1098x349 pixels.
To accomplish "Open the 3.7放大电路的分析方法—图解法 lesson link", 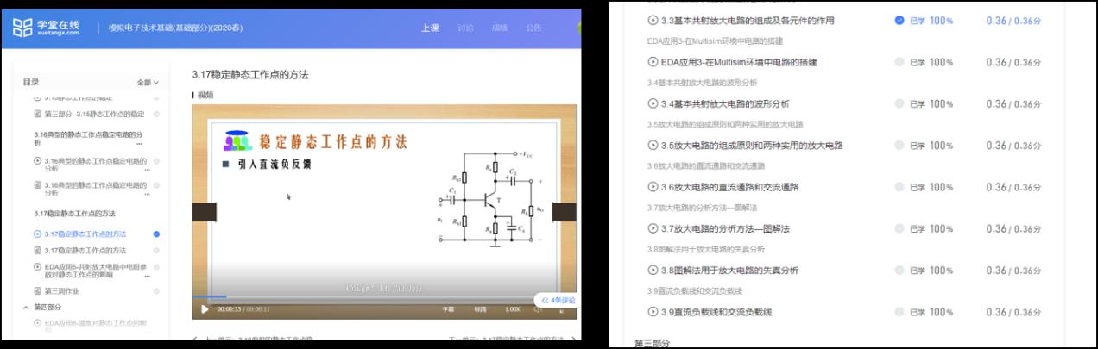I will coord(723,228).
